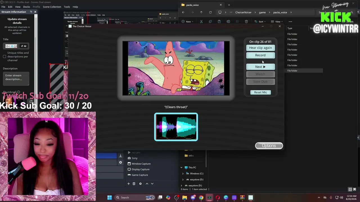360x202 pixels.
Task: Click the taskbar Search box
Action: coord(135,198)
